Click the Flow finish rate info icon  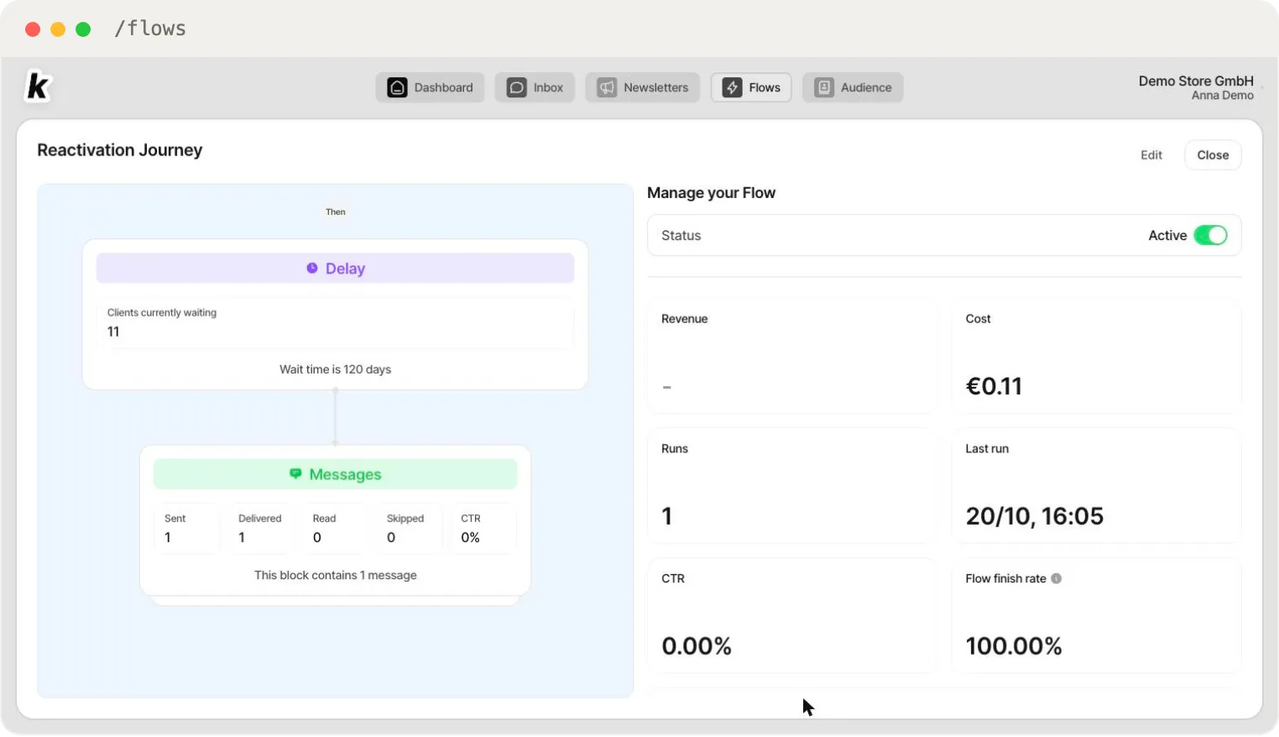click(x=1057, y=578)
